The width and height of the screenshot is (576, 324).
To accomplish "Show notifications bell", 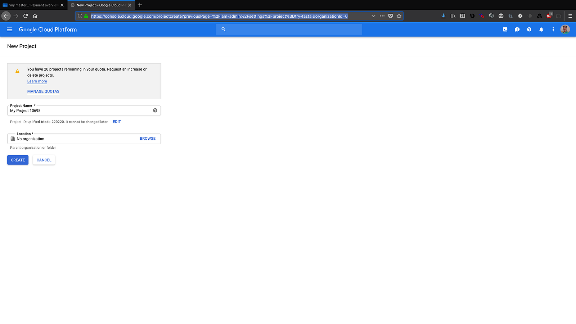I will (541, 30).
